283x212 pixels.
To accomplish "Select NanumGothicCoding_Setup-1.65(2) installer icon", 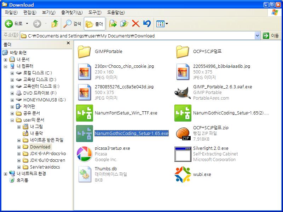I will (x=183, y=113).
